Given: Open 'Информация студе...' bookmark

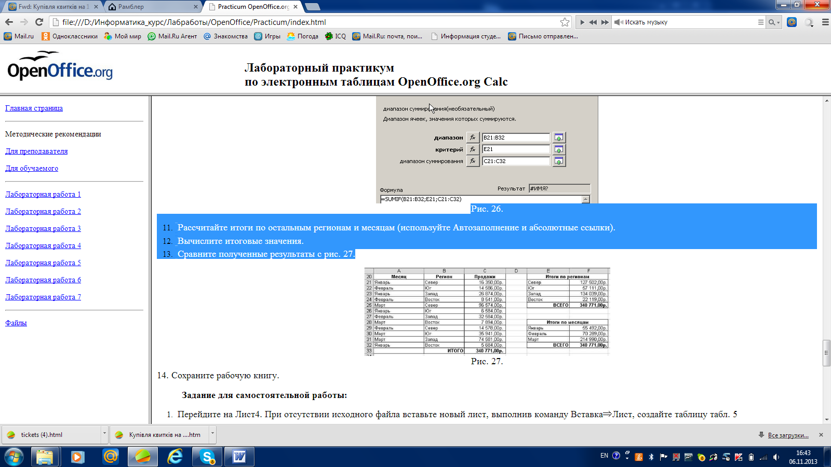Looking at the screenshot, I should (x=465, y=36).
